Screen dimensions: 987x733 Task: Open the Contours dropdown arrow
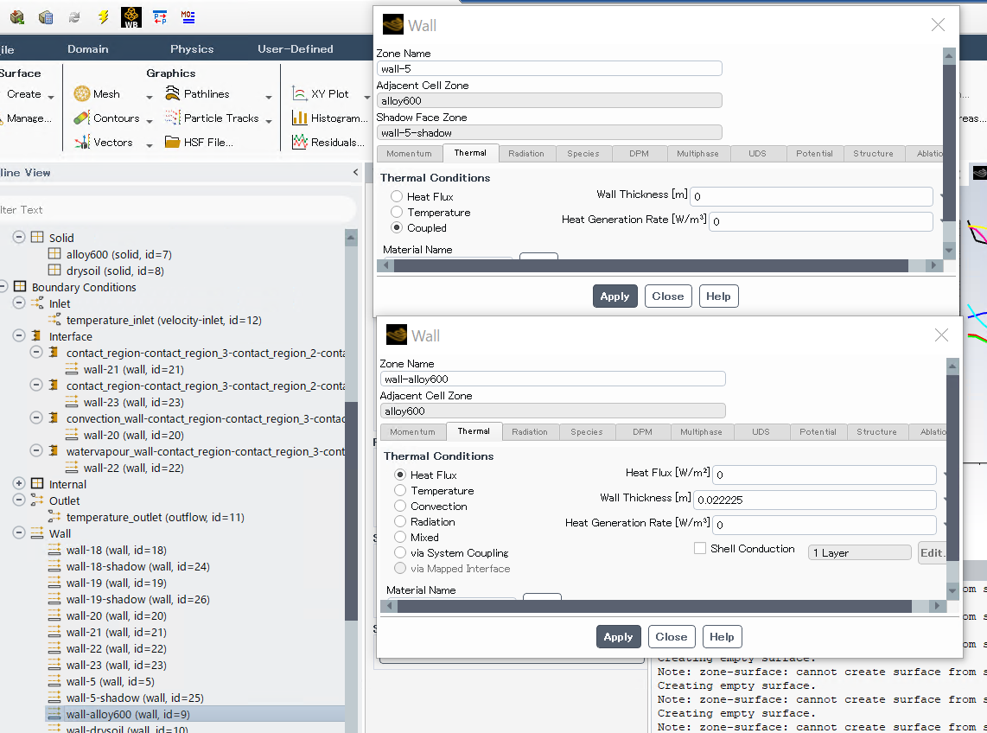tap(150, 120)
